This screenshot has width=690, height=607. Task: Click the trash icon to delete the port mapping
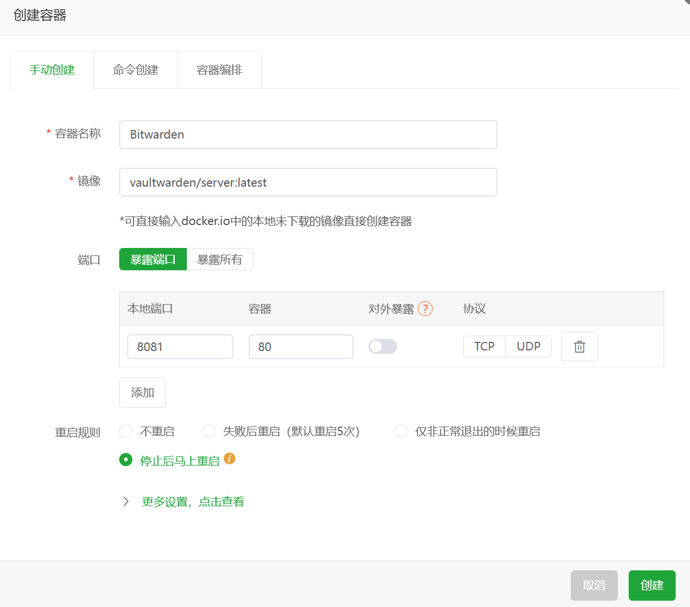pos(579,346)
